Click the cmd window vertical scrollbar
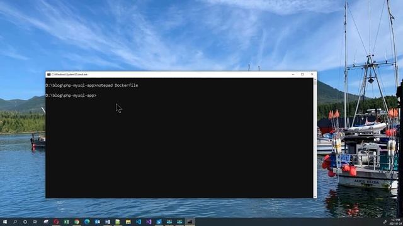403x226 pixels. point(315,138)
